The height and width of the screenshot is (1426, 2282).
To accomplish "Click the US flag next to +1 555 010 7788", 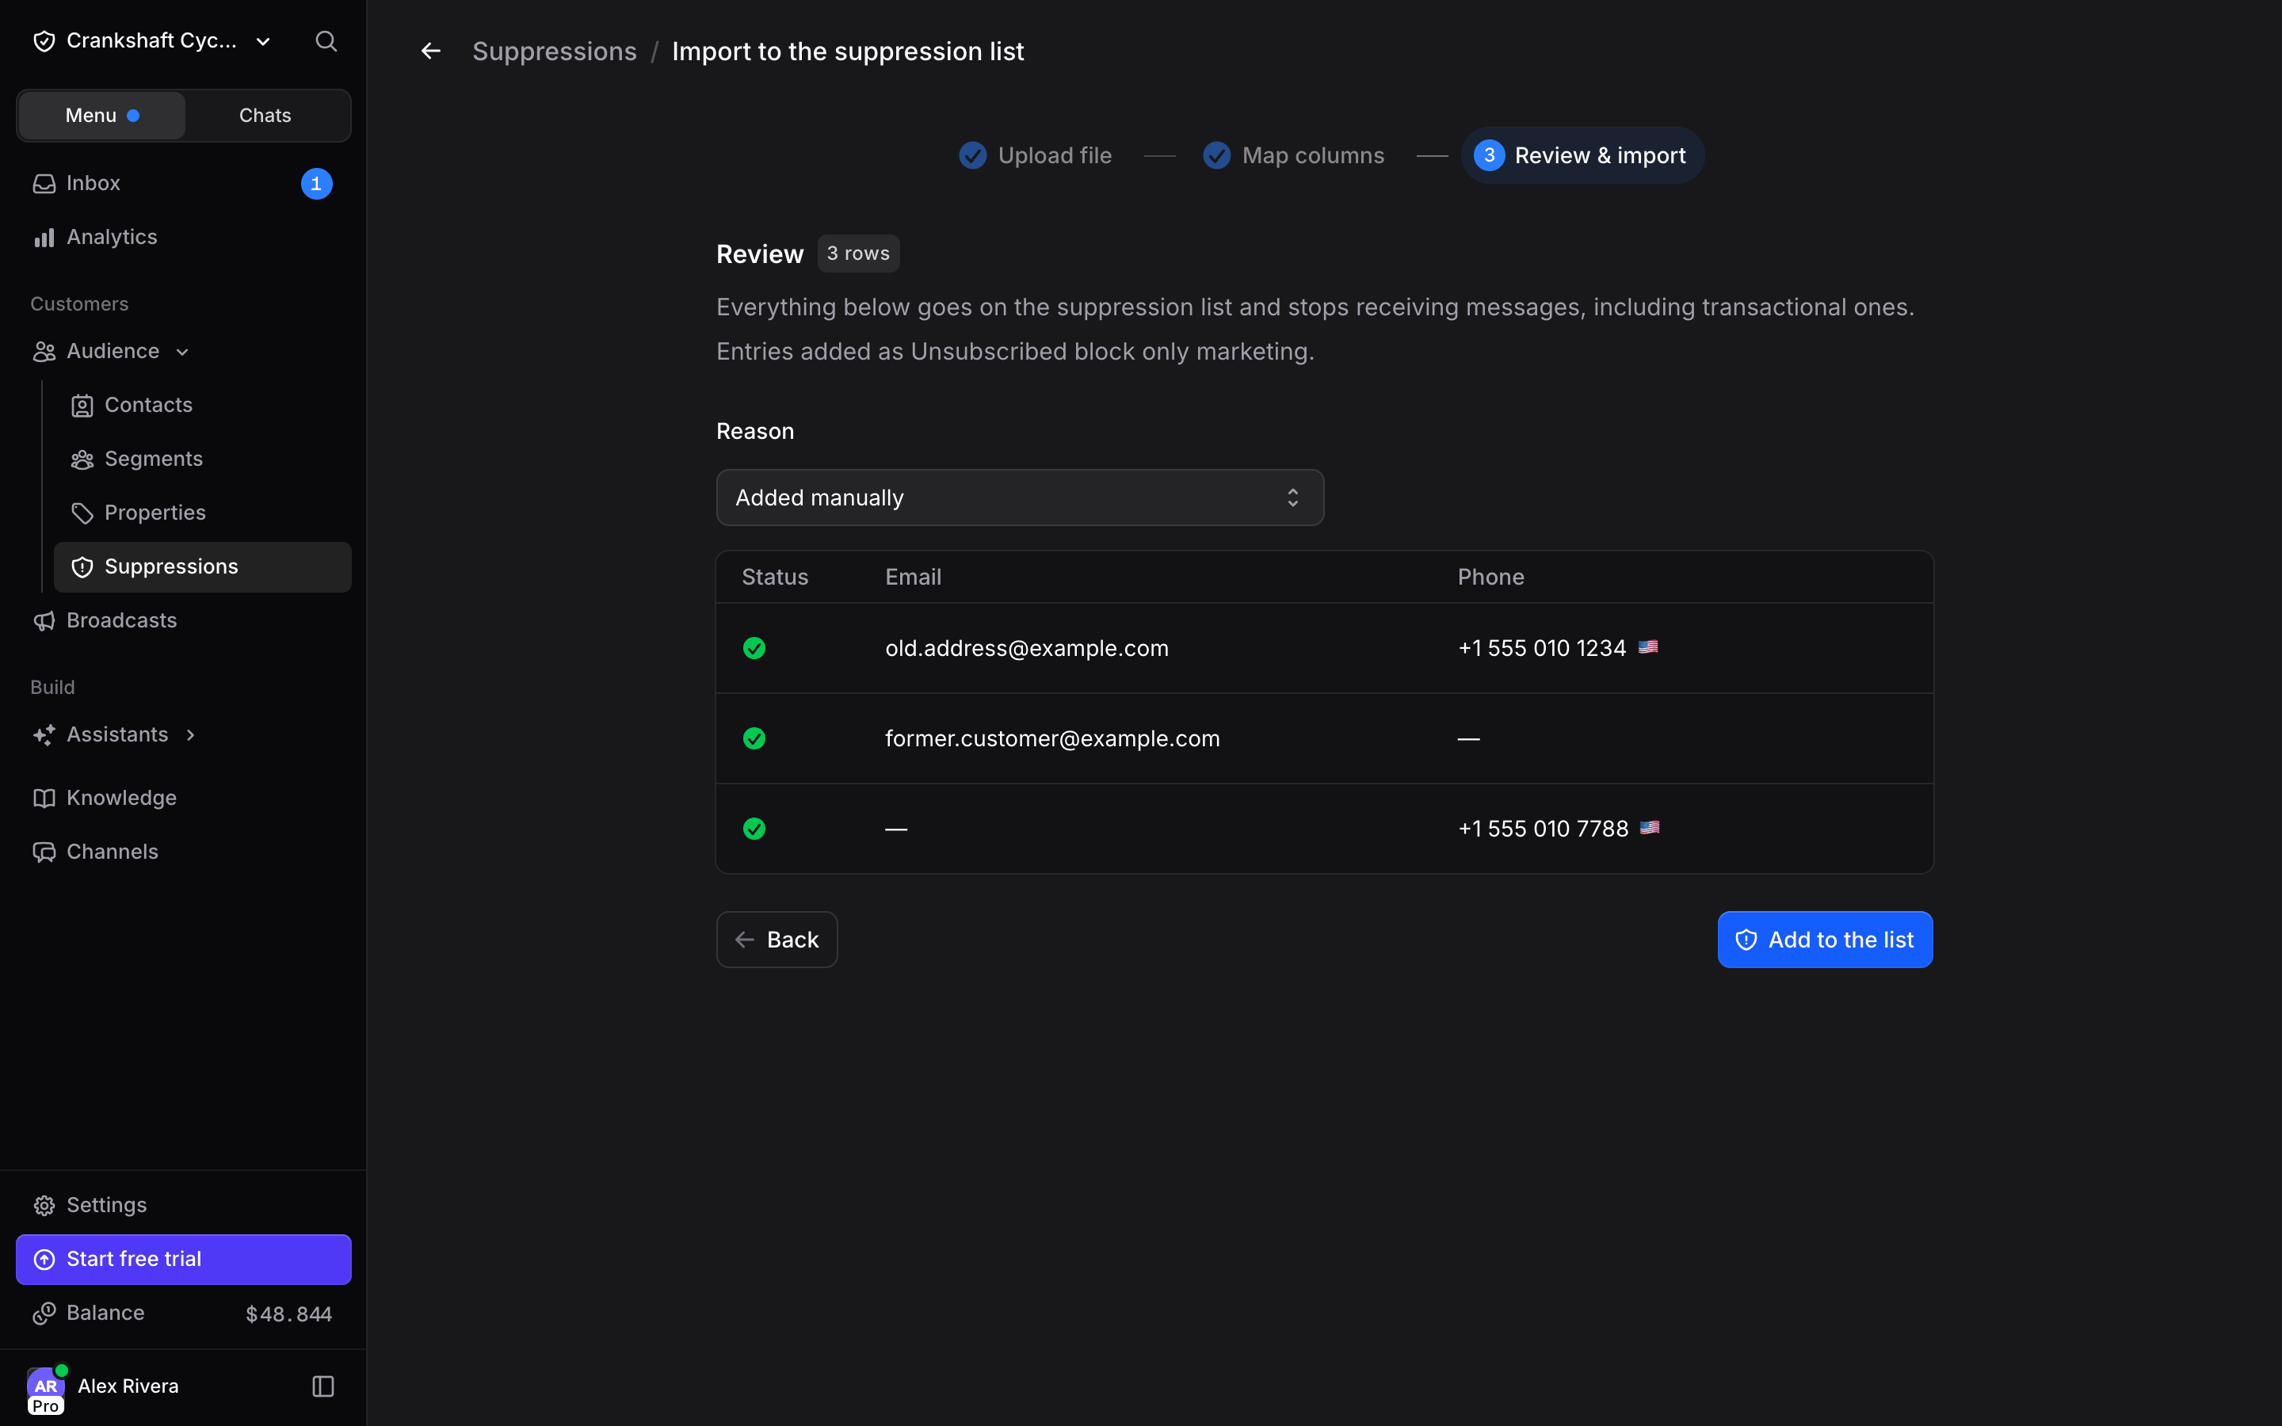I will click(x=1649, y=827).
